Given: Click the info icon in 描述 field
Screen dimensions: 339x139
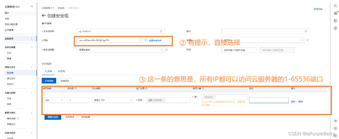Looking at the screenshot, I should [306, 31].
